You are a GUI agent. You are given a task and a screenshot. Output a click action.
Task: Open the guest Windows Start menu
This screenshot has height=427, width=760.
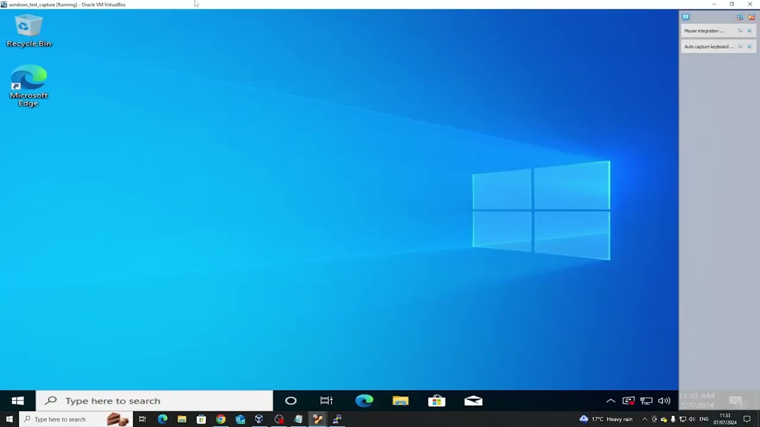[18, 401]
